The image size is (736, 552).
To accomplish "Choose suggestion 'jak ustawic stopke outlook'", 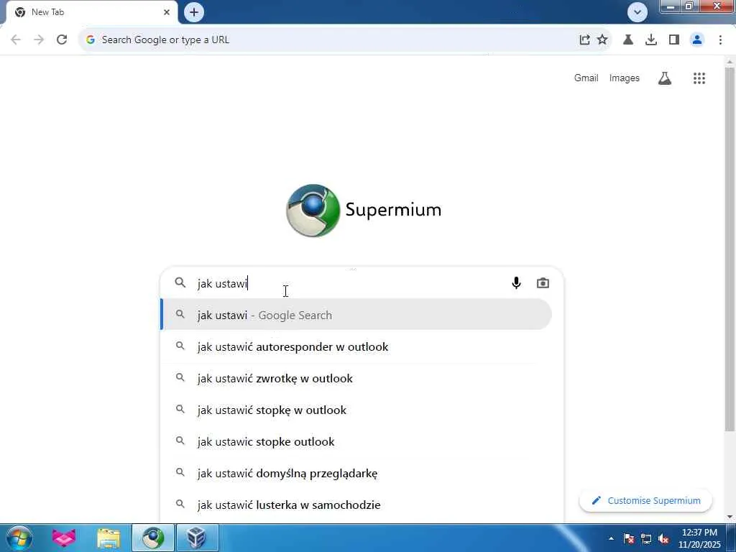I will pos(356,442).
